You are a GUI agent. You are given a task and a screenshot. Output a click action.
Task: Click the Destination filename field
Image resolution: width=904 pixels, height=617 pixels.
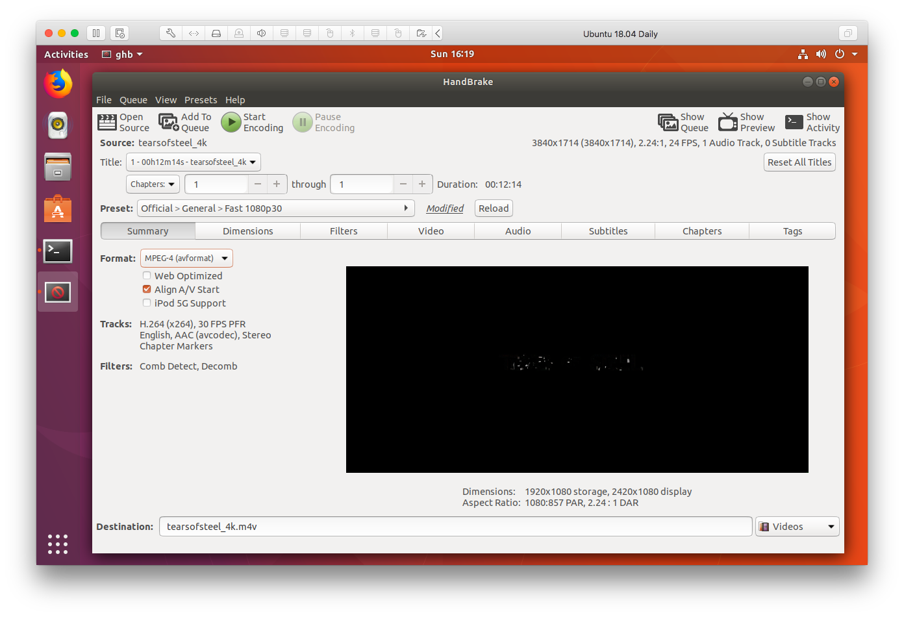pyautogui.click(x=456, y=527)
